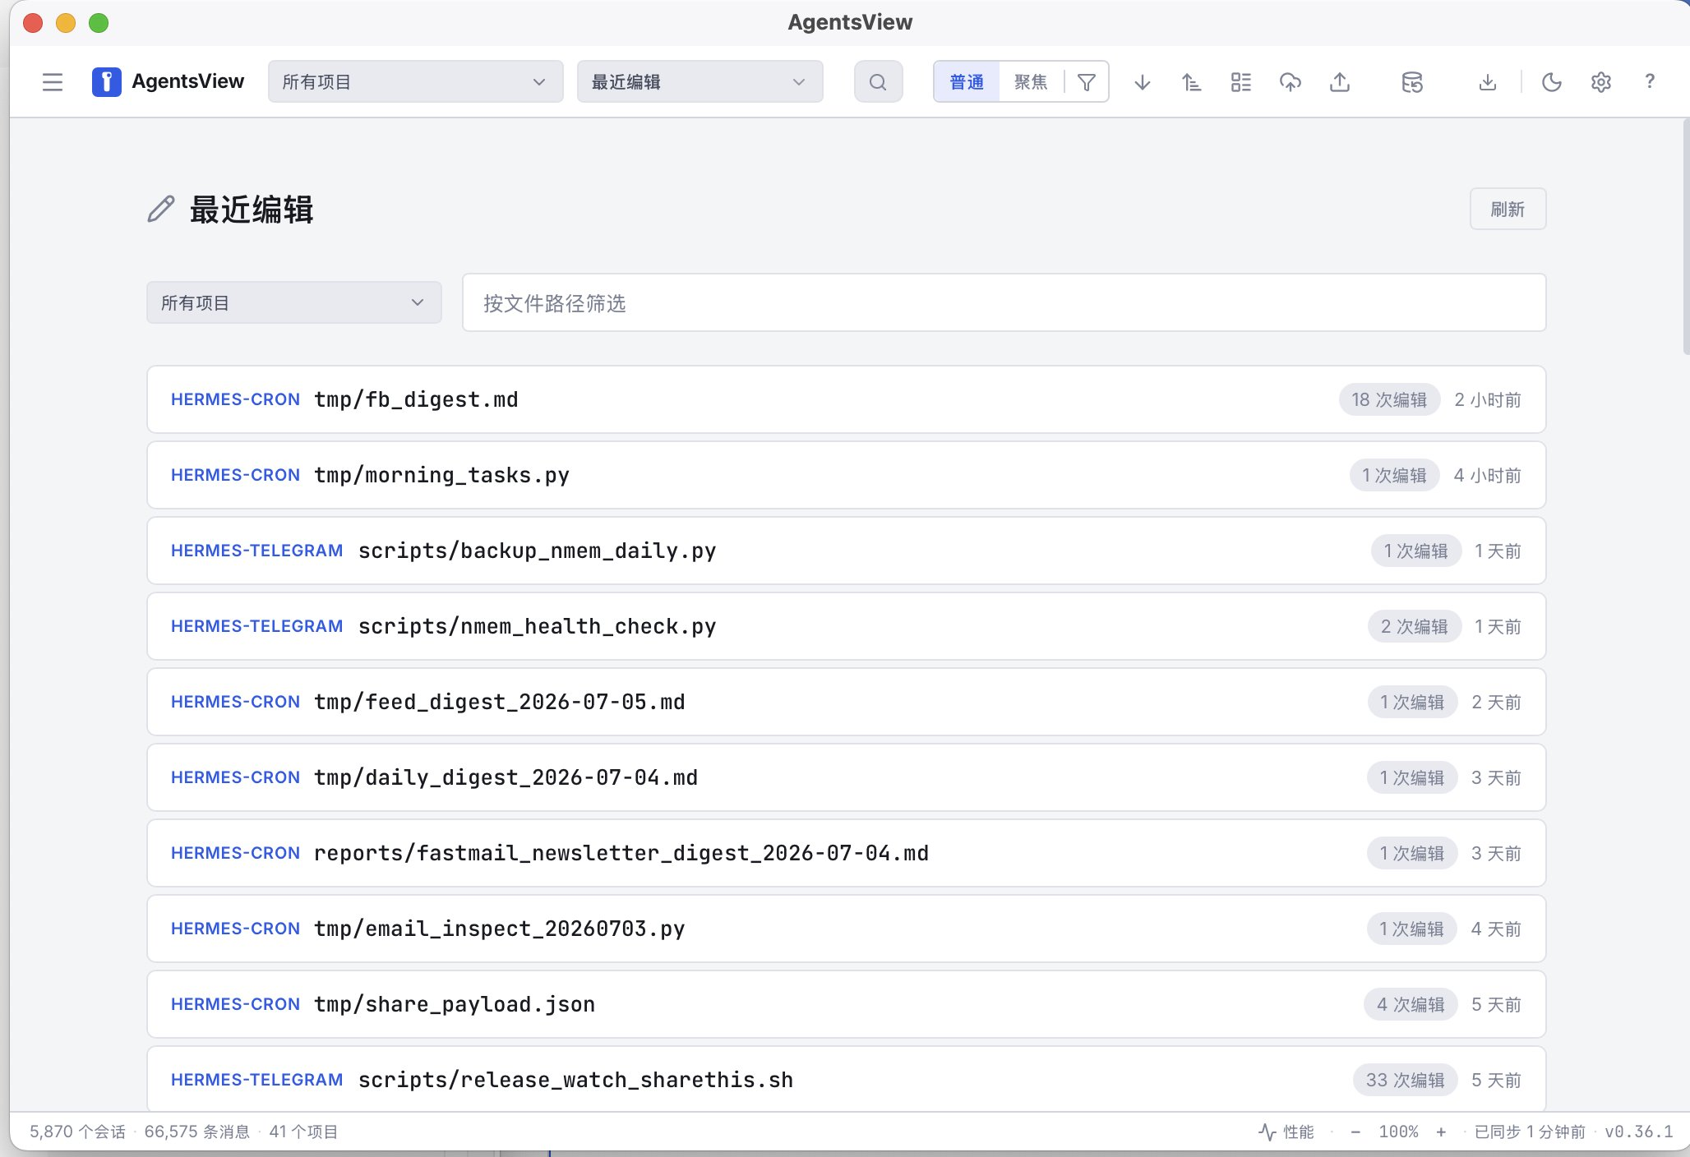This screenshot has width=1690, height=1157.
Task: Switch to the 聚焦 view mode
Action: 1031,82
